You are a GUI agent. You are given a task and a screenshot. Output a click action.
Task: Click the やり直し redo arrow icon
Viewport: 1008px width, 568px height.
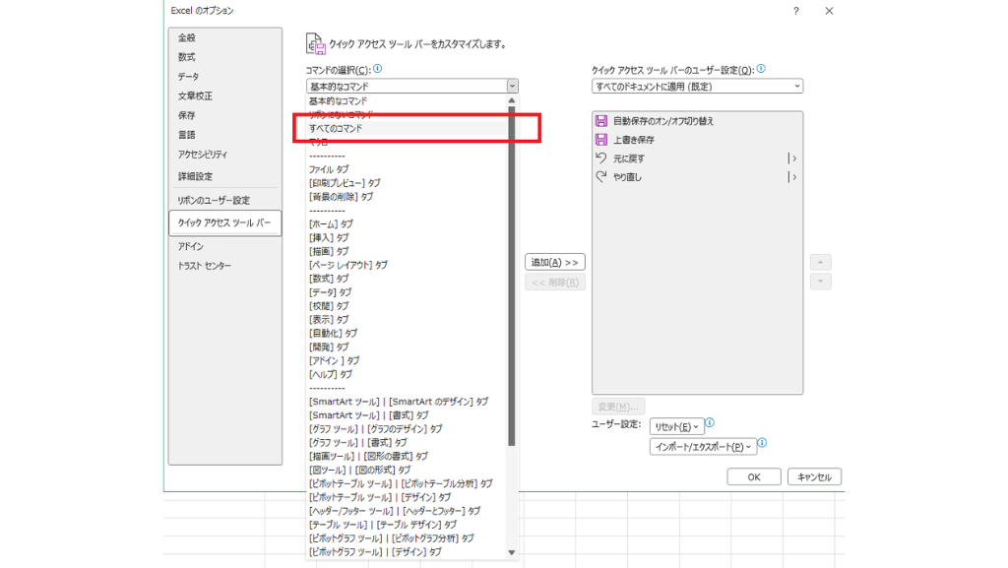click(x=601, y=177)
